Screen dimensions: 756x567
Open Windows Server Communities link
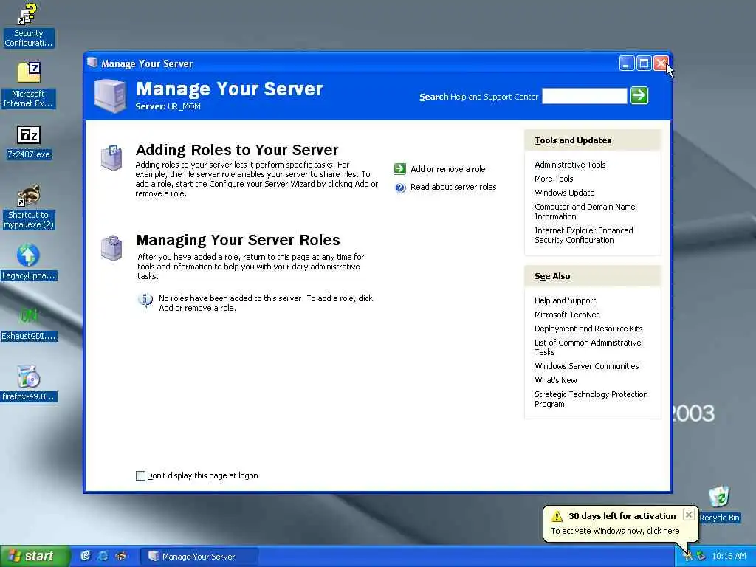pos(586,366)
